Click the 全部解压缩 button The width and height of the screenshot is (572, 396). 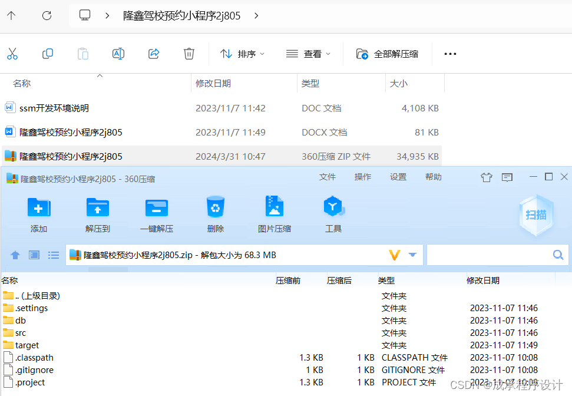[386, 53]
